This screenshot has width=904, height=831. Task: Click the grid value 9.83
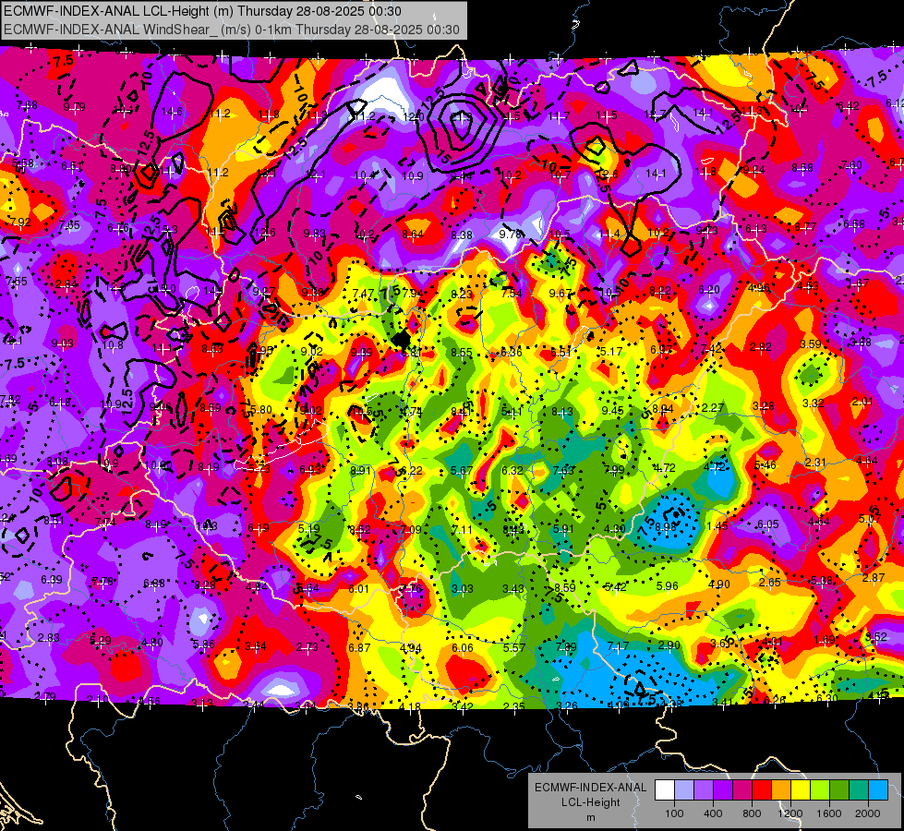pyautogui.click(x=315, y=234)
